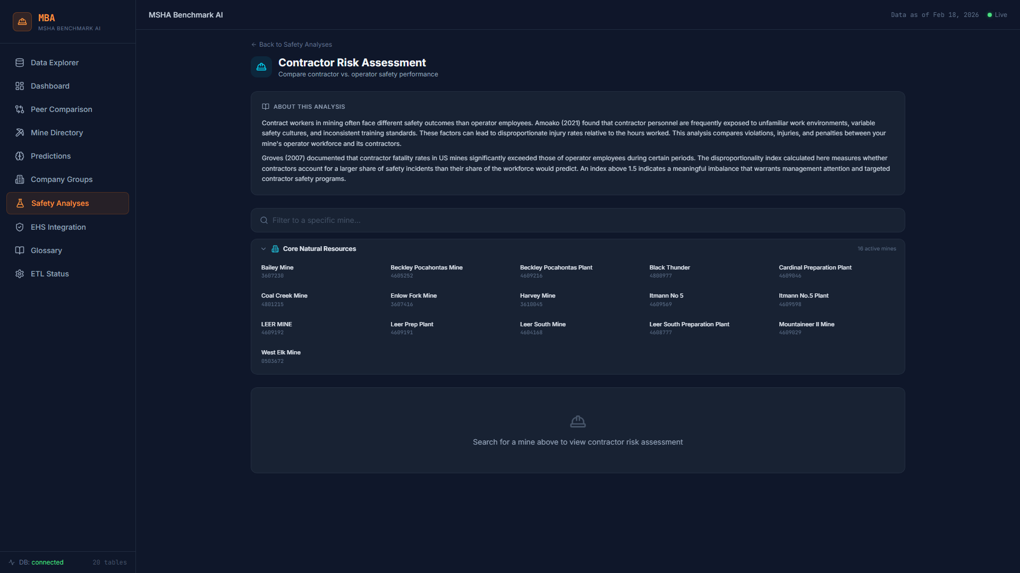Toggle the Core Natural Resources company group
Viewport: 1020px width, 573px height.
pyautogui.click(x=319, y=248)
